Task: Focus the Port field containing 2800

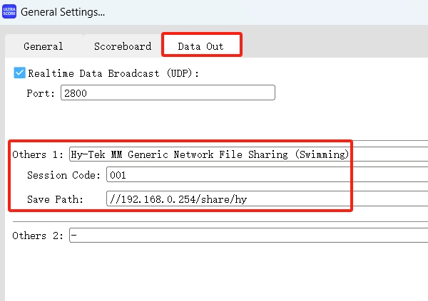Action: point(168,93)
